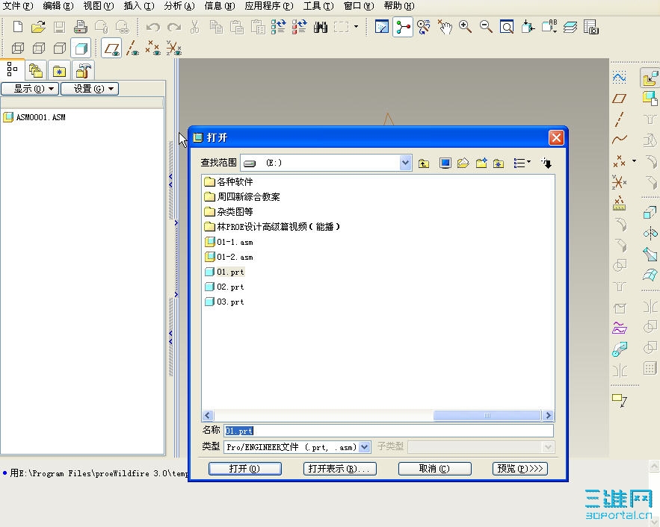Click the Find binoculars icon
The image size is (660, 527).
[x=321, y=28]
